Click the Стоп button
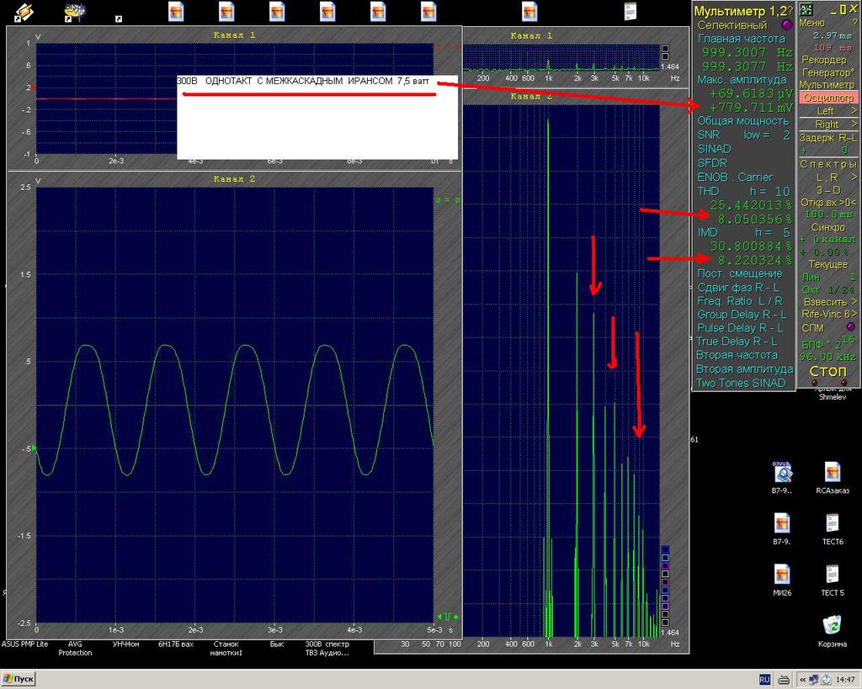Viewport: 862px width, 689px height. (827, 370)
